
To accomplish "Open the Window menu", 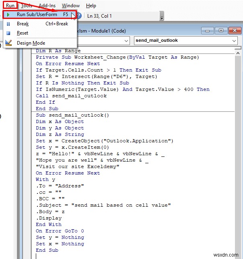I will [x=71, y=6].
